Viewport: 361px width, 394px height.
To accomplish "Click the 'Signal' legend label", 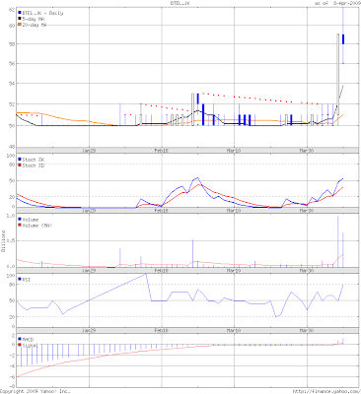I will (30, 346).
